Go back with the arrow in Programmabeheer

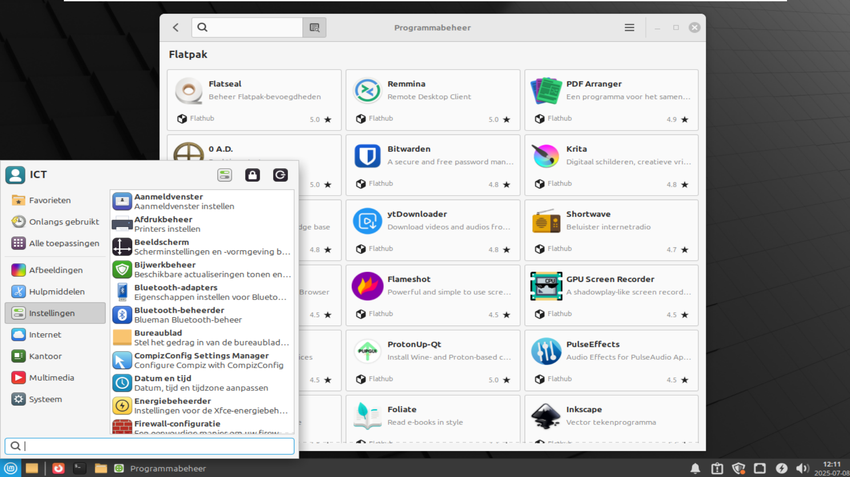[x=176, y=27]
